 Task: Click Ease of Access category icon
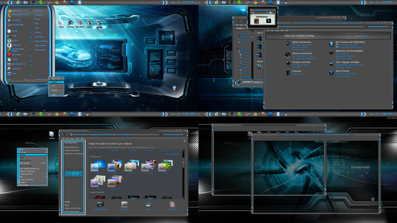(x=331, y=73)
